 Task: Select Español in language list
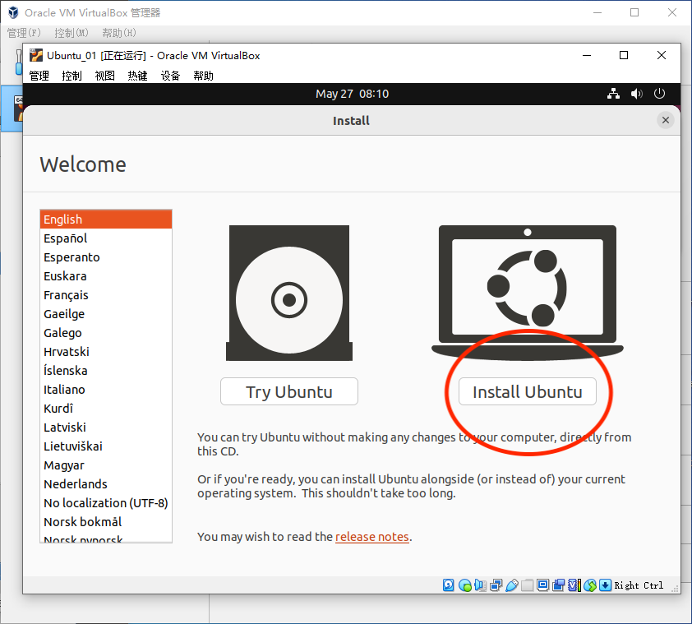(106, 238)
